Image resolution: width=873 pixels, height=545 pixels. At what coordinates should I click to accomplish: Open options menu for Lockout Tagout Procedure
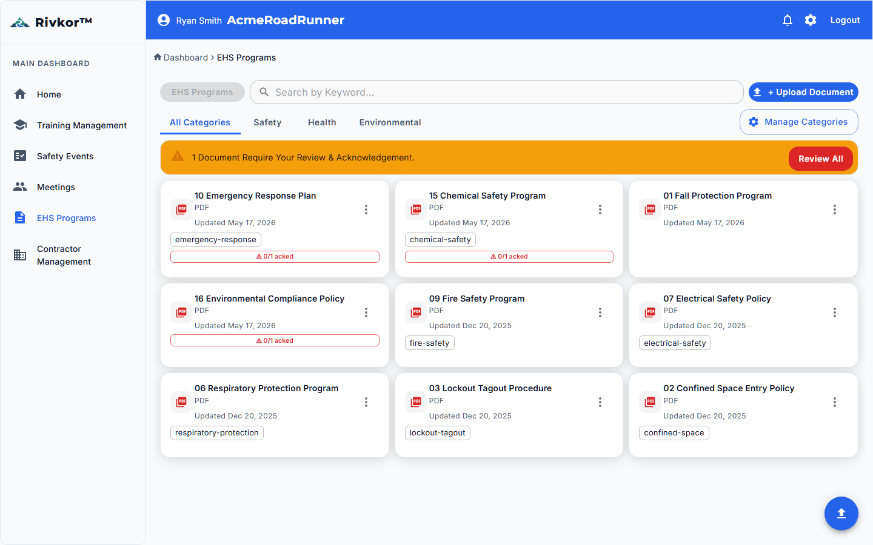600,402
